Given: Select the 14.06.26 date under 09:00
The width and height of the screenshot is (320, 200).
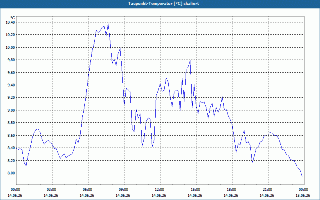Looking at the screenshot, I should (123, 196).
